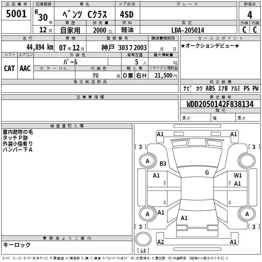Select the exterior grade C under 外装
262x262 pixels.
244,30
